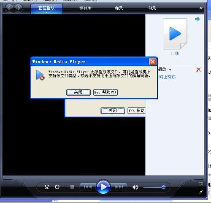Switch to the 刻录 tab
Viewport: 211px width, 203px height.
coord(152,8)
